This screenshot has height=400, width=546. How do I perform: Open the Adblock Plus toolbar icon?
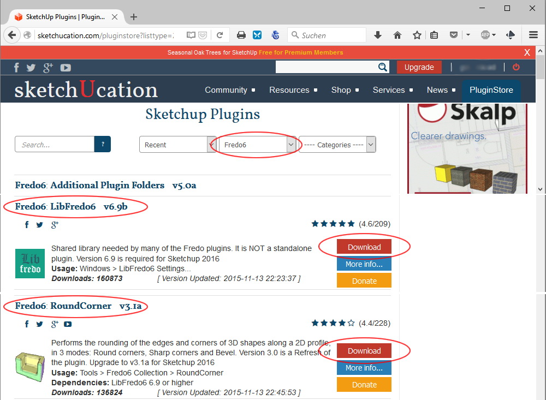[x=488, y=35]
